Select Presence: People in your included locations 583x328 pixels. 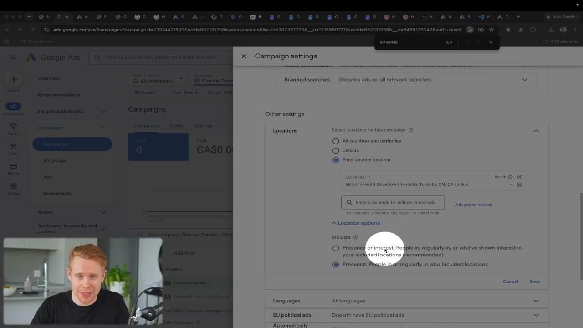click(x=336, y=265)
